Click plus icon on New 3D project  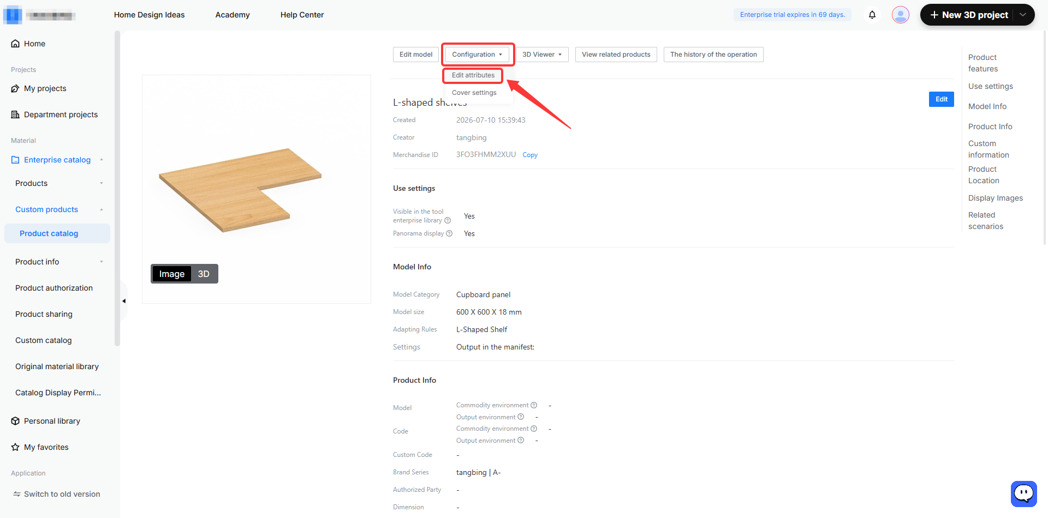[x=934, y=15]
